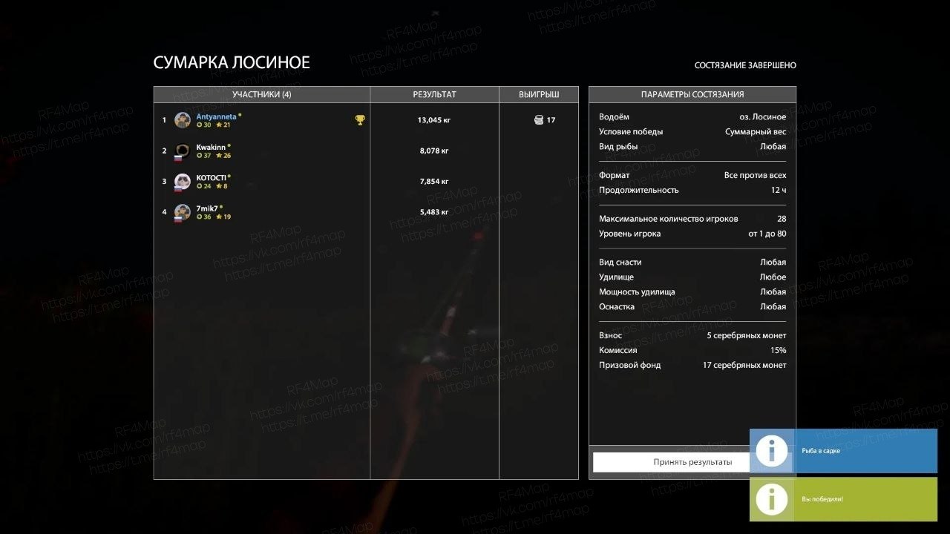The height and width of the screenshot is (534, 950).
Task: Select player name КОТОСТІ
Action: point(211,177)
